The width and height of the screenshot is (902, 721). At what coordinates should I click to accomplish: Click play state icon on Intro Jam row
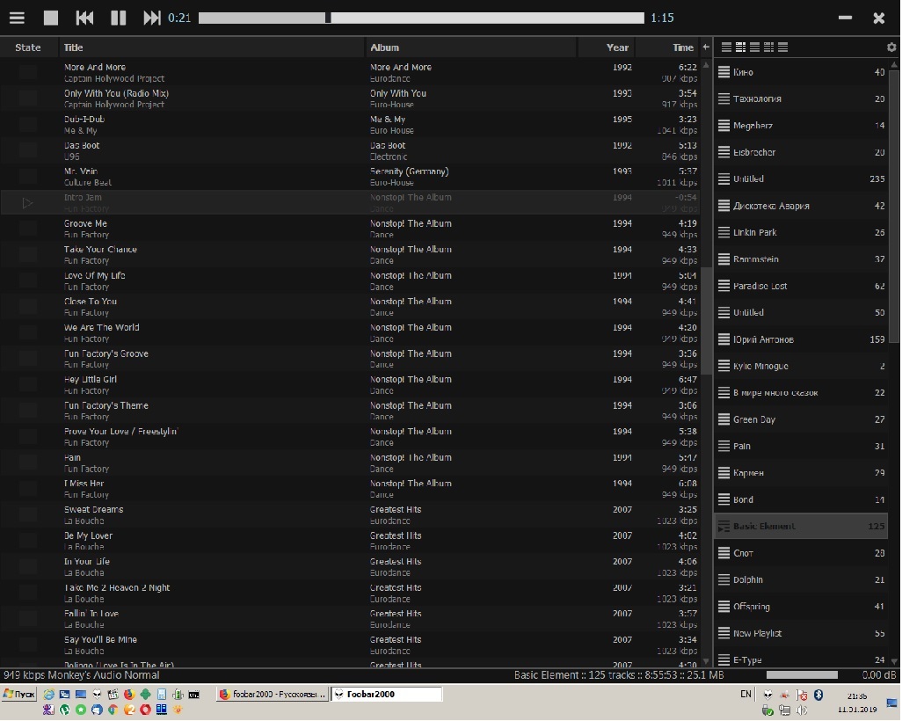tap(27, 202)
